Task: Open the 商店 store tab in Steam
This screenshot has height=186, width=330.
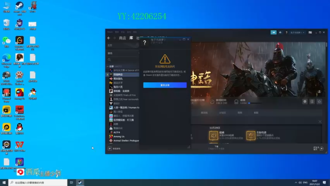Action: point(122,38)
